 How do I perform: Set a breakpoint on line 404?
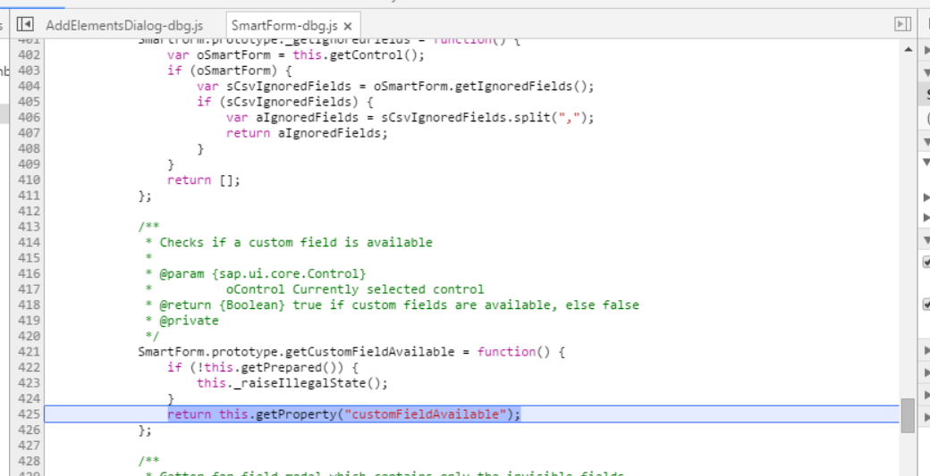(28, 87)
